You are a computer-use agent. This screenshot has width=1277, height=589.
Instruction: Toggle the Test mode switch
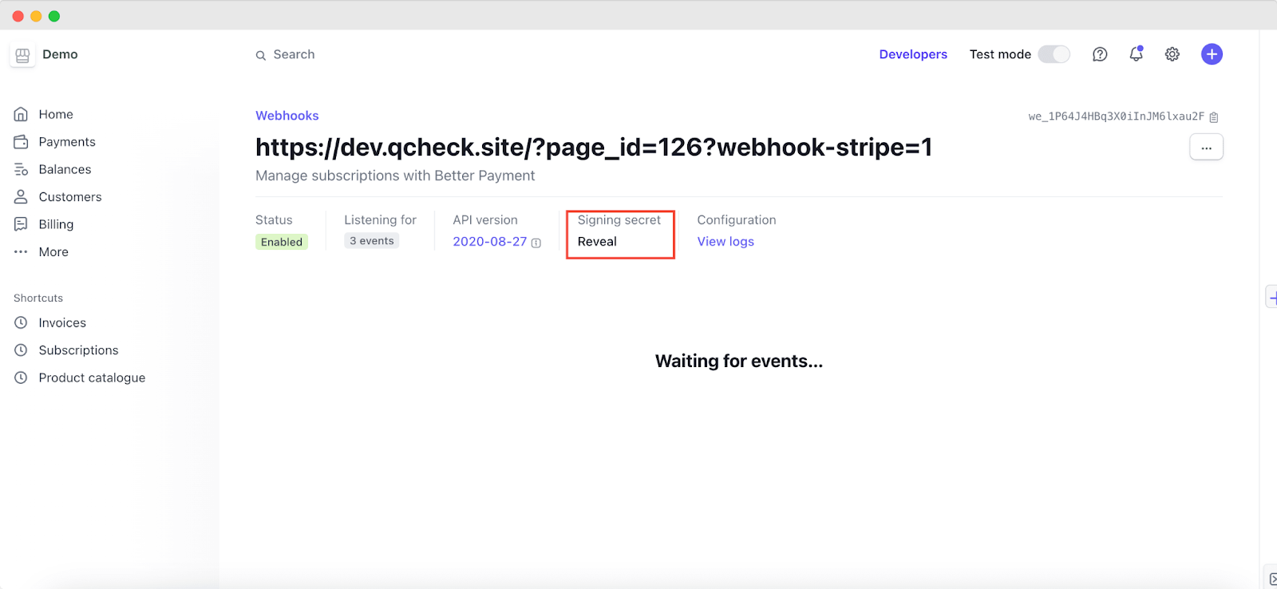click(x=1054, y=54)
